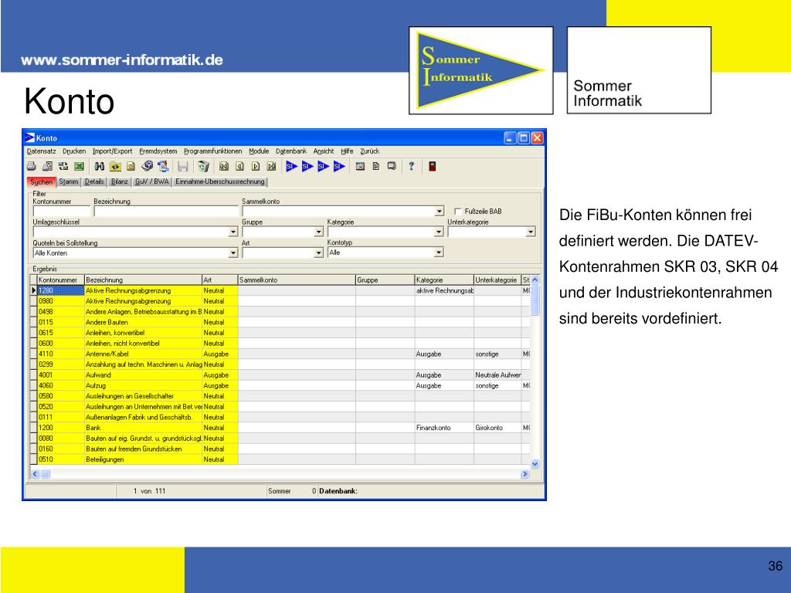This screenshot has width=791, height=593.
Task: Sort by Sammelkonto column header
Action: 296,280
